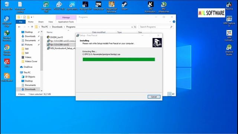Open the Internet Download Manager desktop shortcut
Image resolution: width=238 pixels, height=134 pixels.
[7, 36]
